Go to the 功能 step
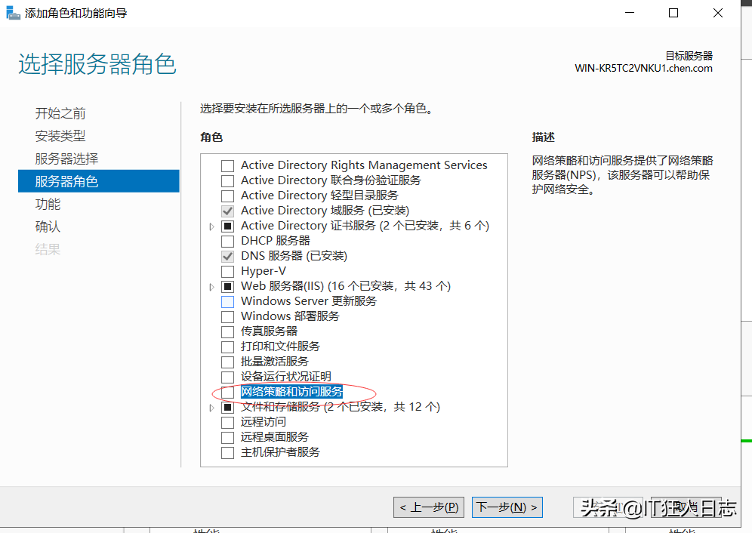Screen dimensions: 752x533 [x=48, y=204]
